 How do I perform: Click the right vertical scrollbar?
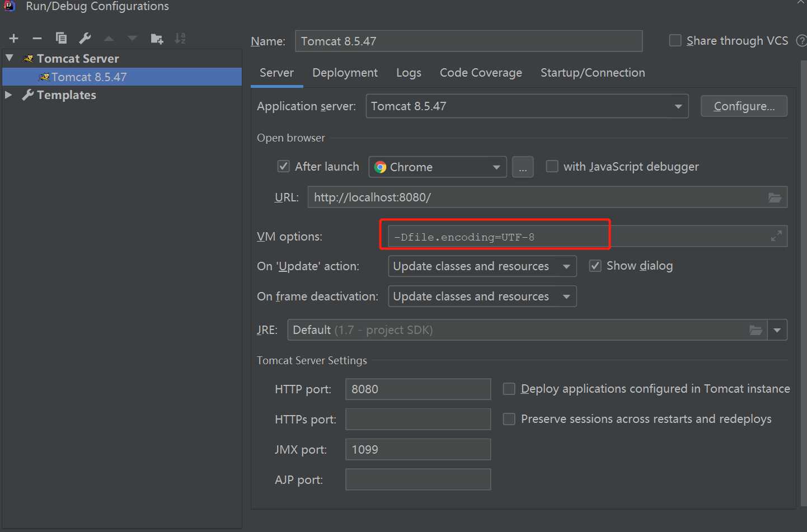[x=804, y=283]
